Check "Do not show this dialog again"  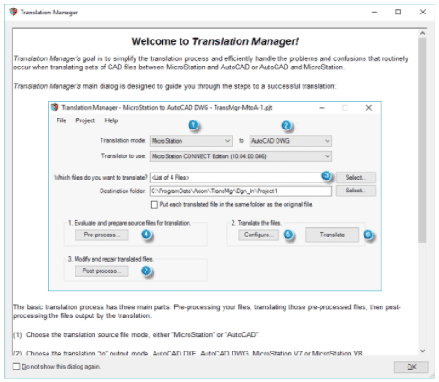coord(16,367)
